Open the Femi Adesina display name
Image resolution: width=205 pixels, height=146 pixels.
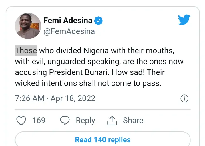coord(68,21)
